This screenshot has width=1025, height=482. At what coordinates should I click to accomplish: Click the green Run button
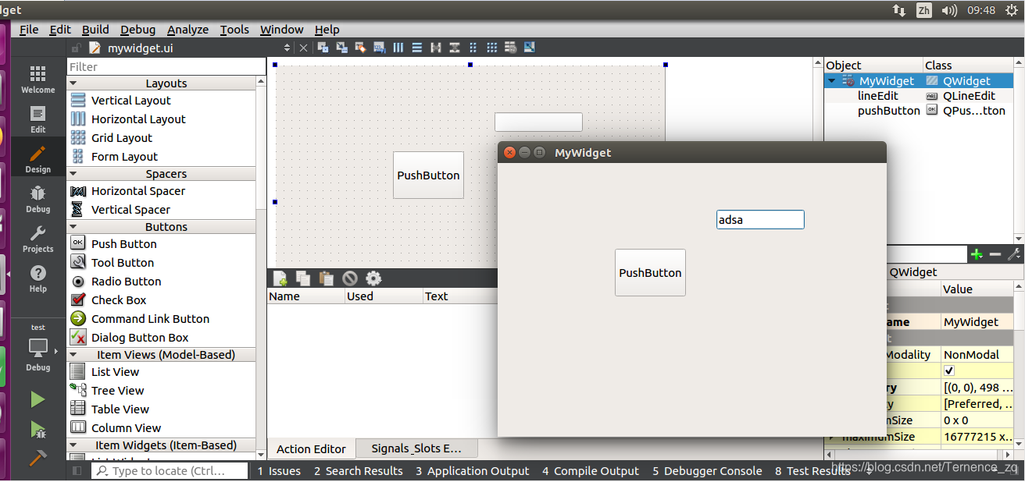click(x=37, y=400)
